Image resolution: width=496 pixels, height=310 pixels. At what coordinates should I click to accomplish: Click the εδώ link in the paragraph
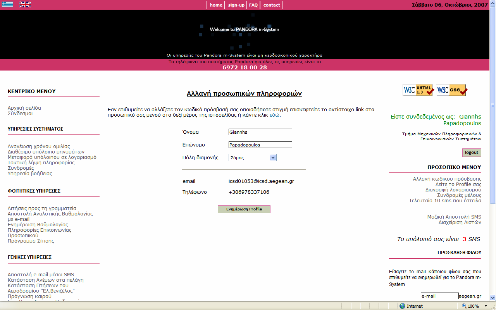click(x=274, y=115)
